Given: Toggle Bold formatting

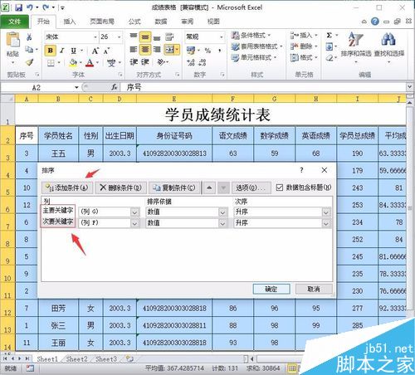Looking at the screenshot, I should coord(51,51).
